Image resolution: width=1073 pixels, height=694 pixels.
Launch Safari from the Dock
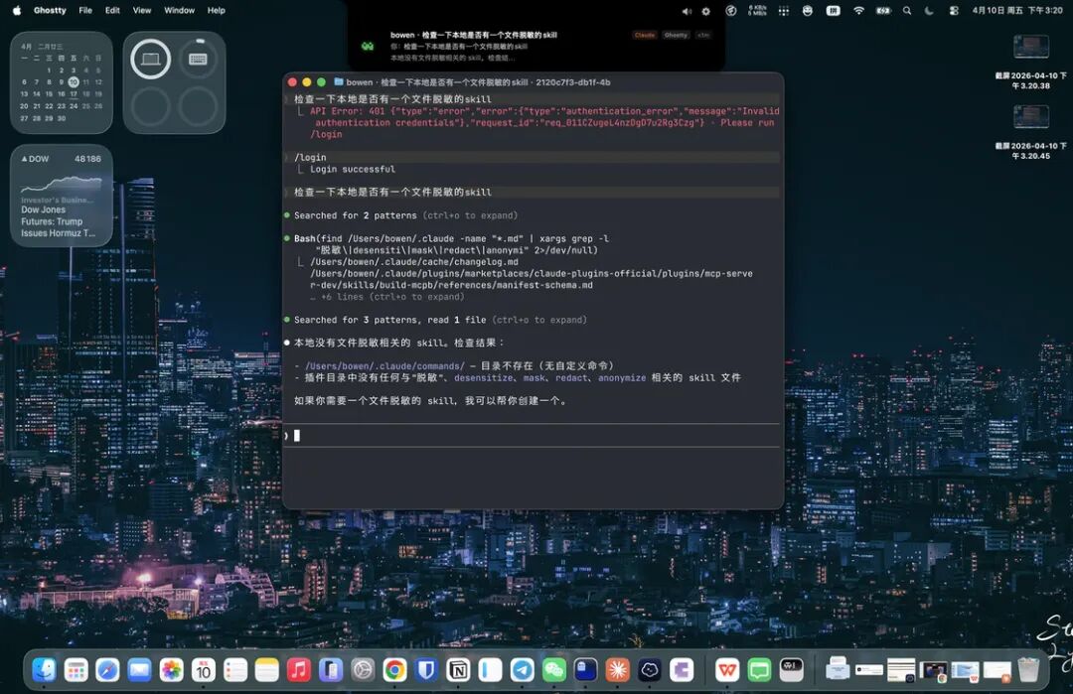coord(107,670)
